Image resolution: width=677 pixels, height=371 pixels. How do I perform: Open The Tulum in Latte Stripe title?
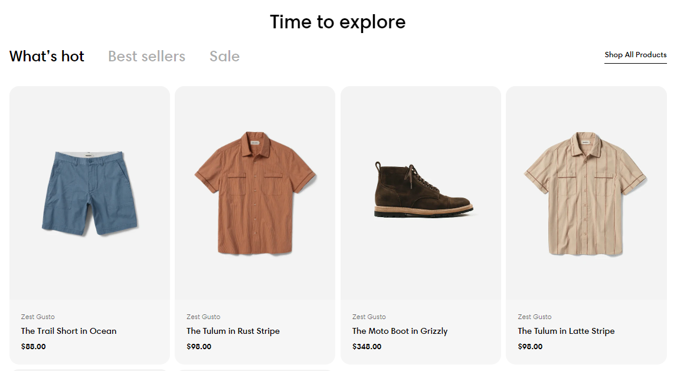click(566, 331)
